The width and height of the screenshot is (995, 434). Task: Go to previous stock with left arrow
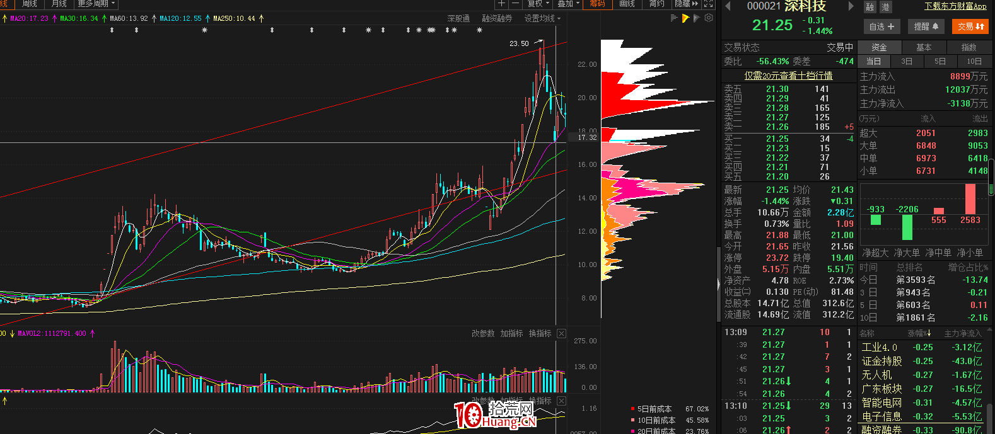point(727,6)
